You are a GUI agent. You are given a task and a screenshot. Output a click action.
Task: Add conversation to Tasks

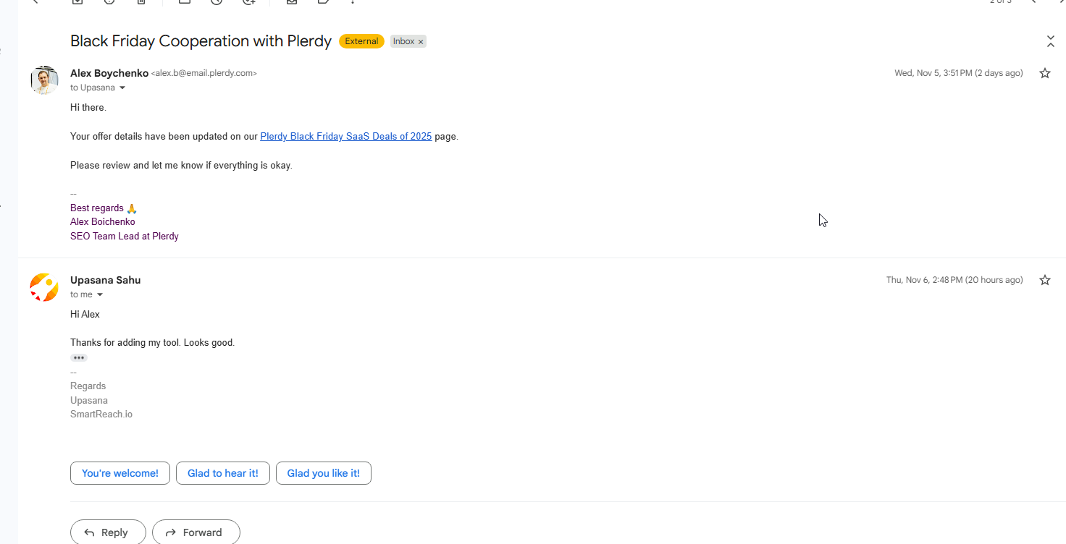tap(249, 2)
